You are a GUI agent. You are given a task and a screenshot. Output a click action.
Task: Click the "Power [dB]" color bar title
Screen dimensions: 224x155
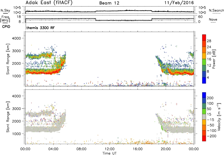[x=214, y=59]
